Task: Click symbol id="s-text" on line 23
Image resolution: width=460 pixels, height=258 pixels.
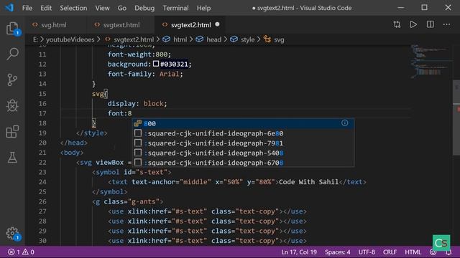Action: pyautogui.click(x=132, y=172)
